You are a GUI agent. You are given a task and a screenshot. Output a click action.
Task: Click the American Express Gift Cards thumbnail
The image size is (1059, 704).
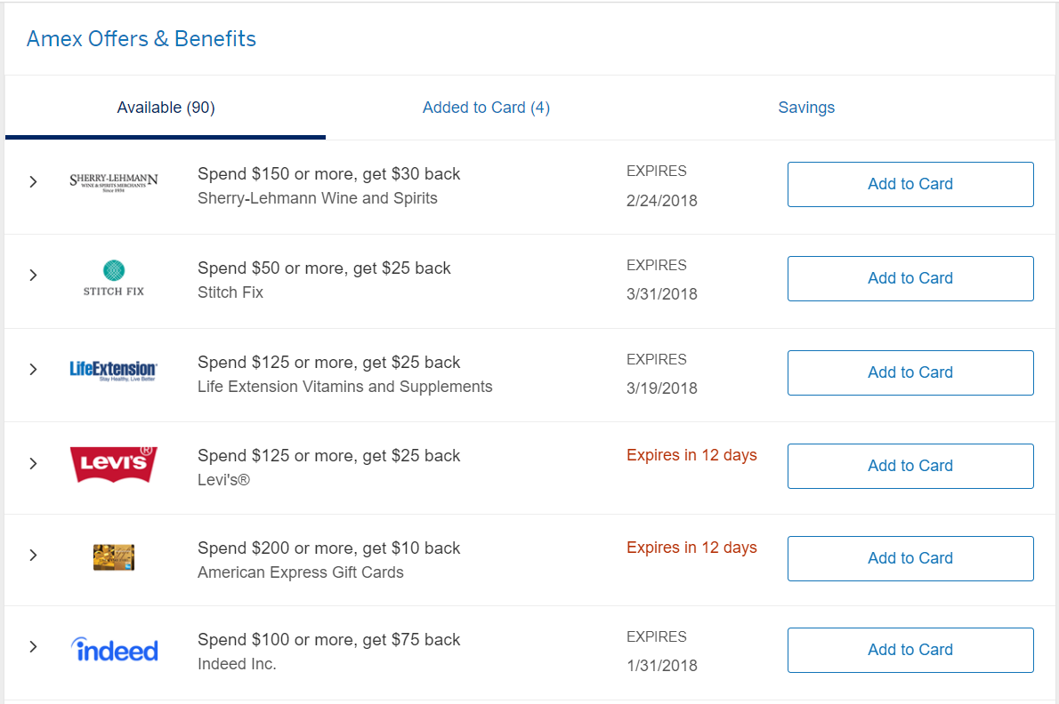coord(114,557)
